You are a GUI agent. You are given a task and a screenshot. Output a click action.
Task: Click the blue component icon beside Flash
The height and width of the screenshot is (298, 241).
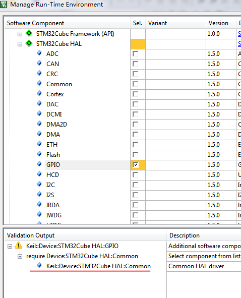point(39,154)
